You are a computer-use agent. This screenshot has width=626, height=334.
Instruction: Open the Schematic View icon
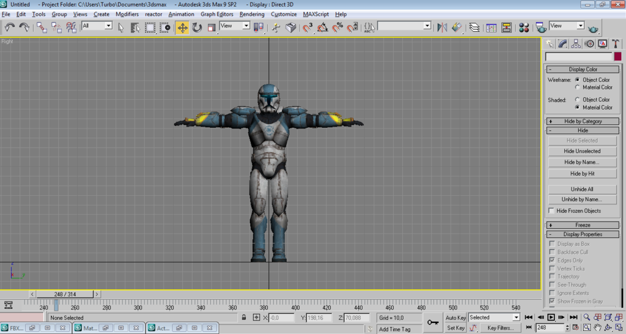(x=507, y=27)
